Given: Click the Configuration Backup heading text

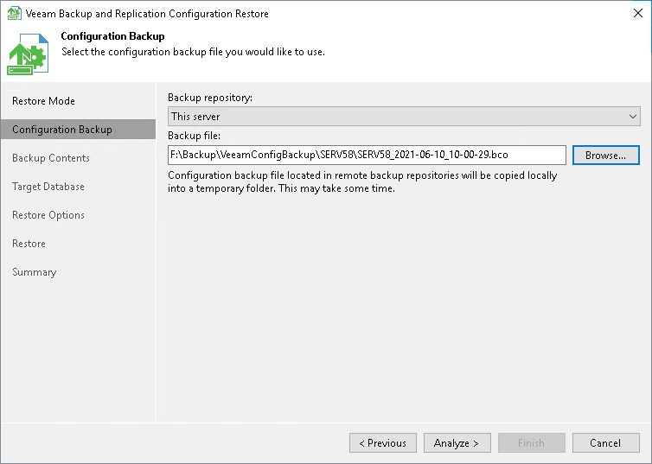Looking at the screenshot, I should coord(112,36).
